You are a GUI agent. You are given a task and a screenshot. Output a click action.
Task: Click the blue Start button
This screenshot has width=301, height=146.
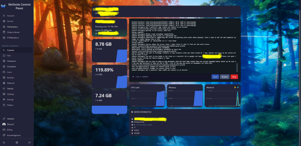tap(215, 77)
